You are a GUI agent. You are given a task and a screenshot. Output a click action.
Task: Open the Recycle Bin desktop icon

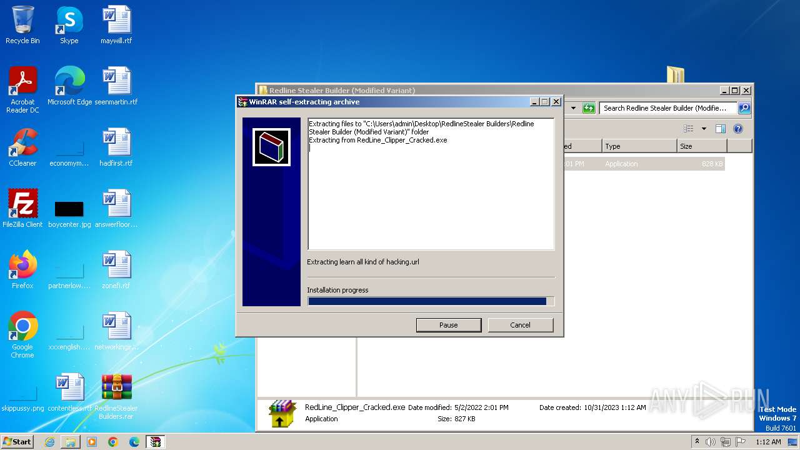(22, 25)
